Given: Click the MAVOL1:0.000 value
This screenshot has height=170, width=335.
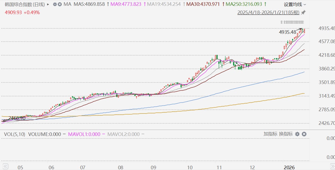Looking at the screenshot, I should (x=84, y=134).
